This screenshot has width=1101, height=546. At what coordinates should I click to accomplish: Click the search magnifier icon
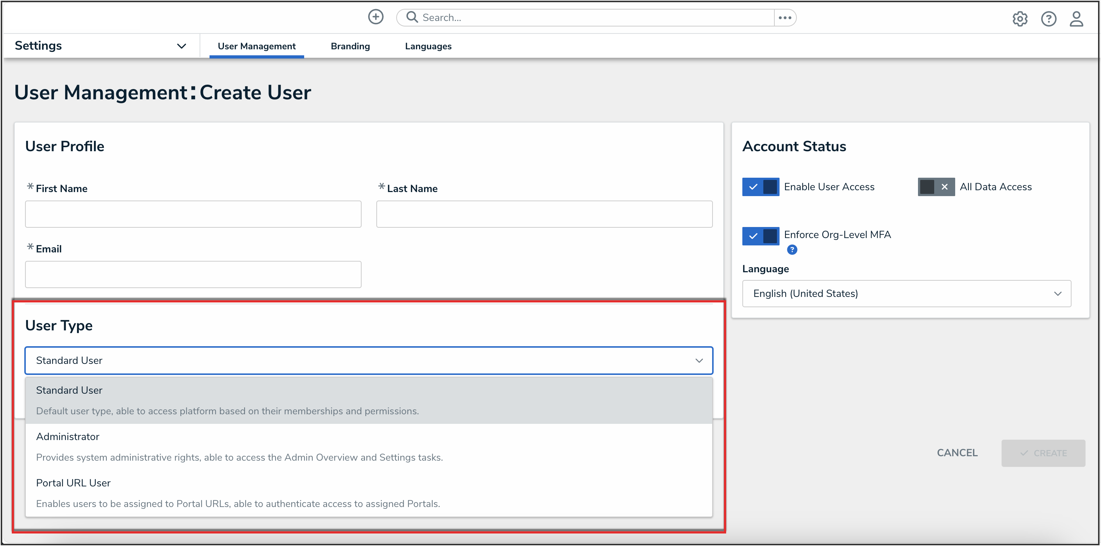(412, 18)
